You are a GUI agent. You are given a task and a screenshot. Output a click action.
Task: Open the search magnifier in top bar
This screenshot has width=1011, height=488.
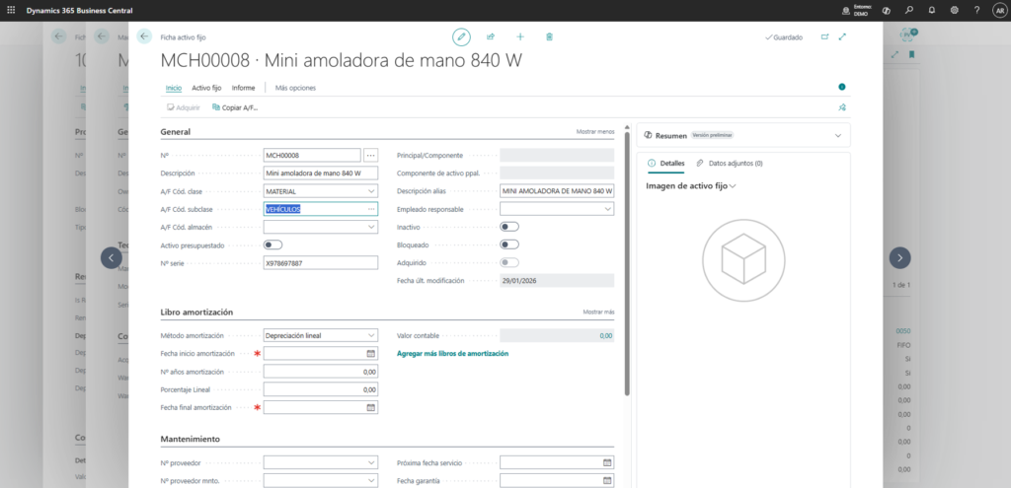pos(908,10)
